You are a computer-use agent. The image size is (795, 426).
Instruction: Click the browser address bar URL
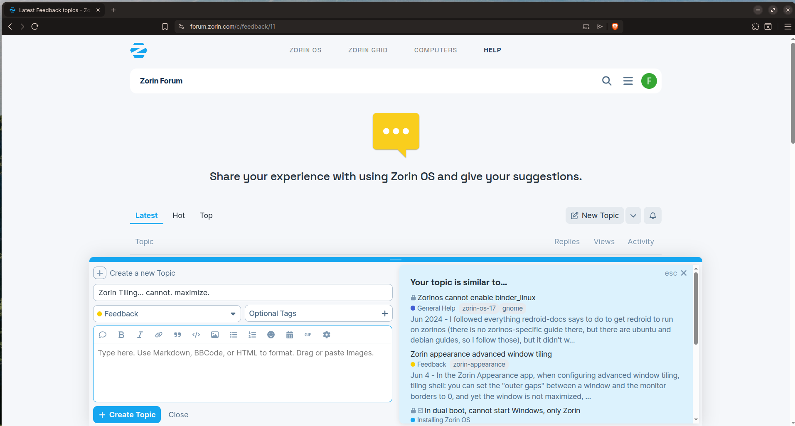[x=233, y=27]
